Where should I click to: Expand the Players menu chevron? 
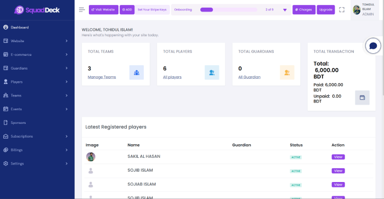click(66, 82)
